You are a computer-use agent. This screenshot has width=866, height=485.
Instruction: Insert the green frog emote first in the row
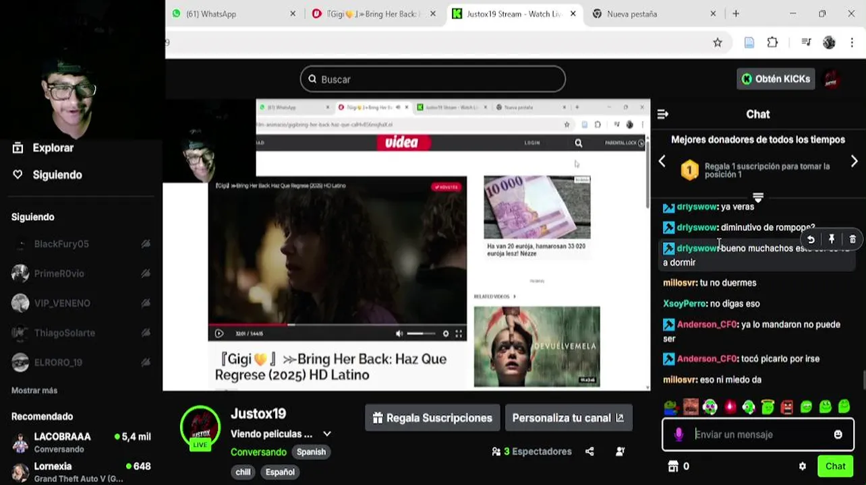click(x=670, y=407)
